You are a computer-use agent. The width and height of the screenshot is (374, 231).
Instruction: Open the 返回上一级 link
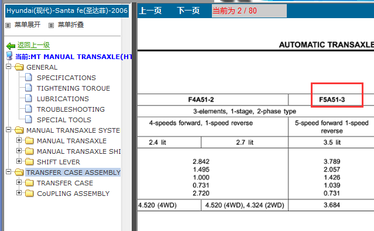click(33, 45)
